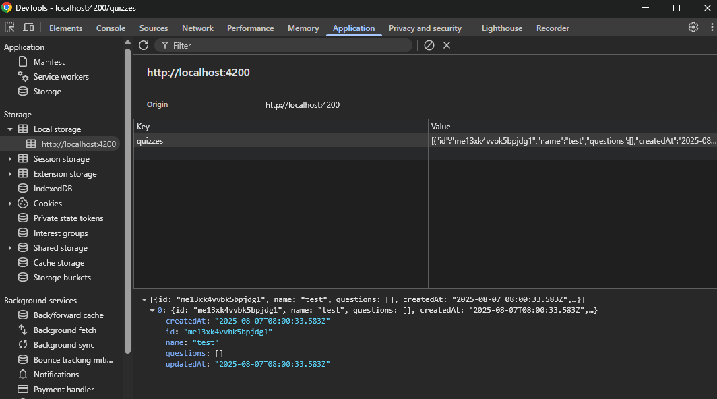
Task: Open the customize DevTools three-dot menu
Action: 711,28
